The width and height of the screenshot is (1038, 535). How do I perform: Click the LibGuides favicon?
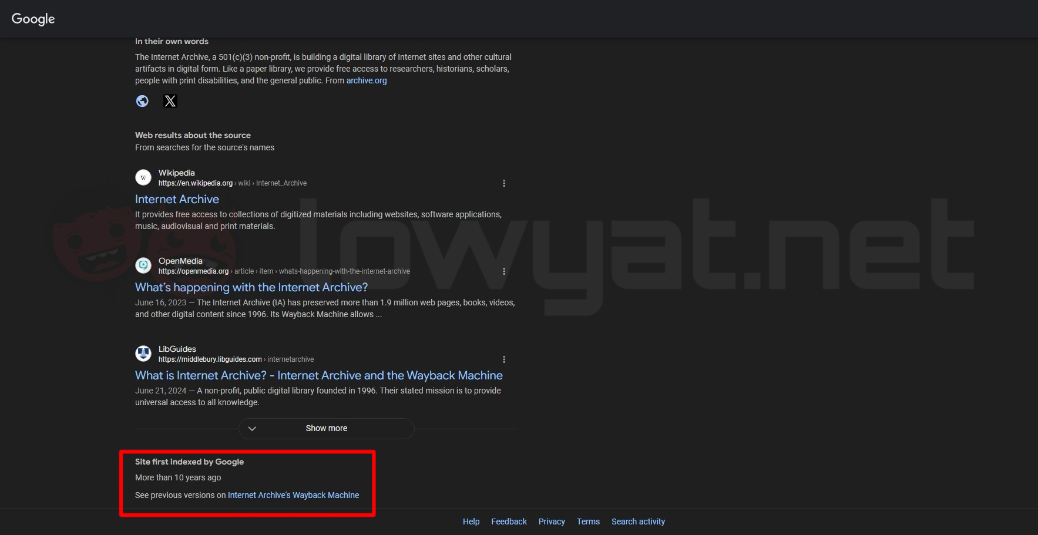point(143,354)
